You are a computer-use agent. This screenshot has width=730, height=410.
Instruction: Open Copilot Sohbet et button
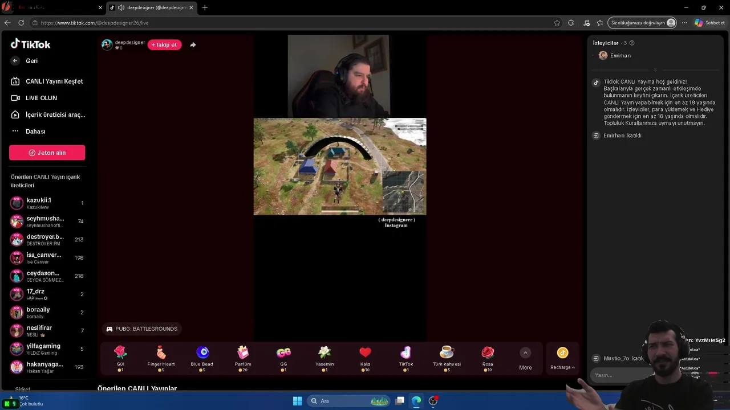(710, 23)
